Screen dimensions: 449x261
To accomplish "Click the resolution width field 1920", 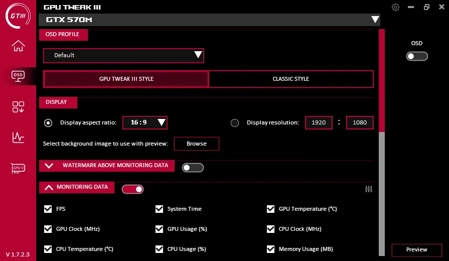I will [319, 122].
